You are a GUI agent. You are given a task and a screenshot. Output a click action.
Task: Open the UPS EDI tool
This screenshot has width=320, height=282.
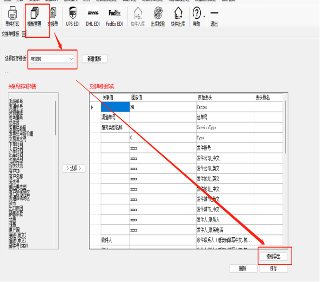click(73, 16)
